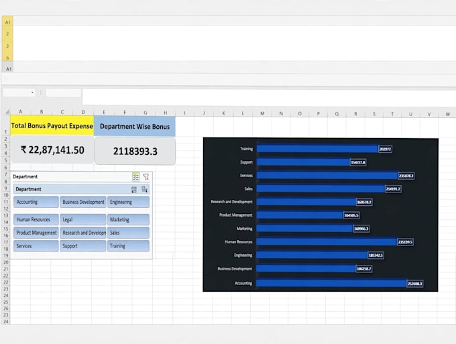Click the list icon in blue Department header

point(133,189)
